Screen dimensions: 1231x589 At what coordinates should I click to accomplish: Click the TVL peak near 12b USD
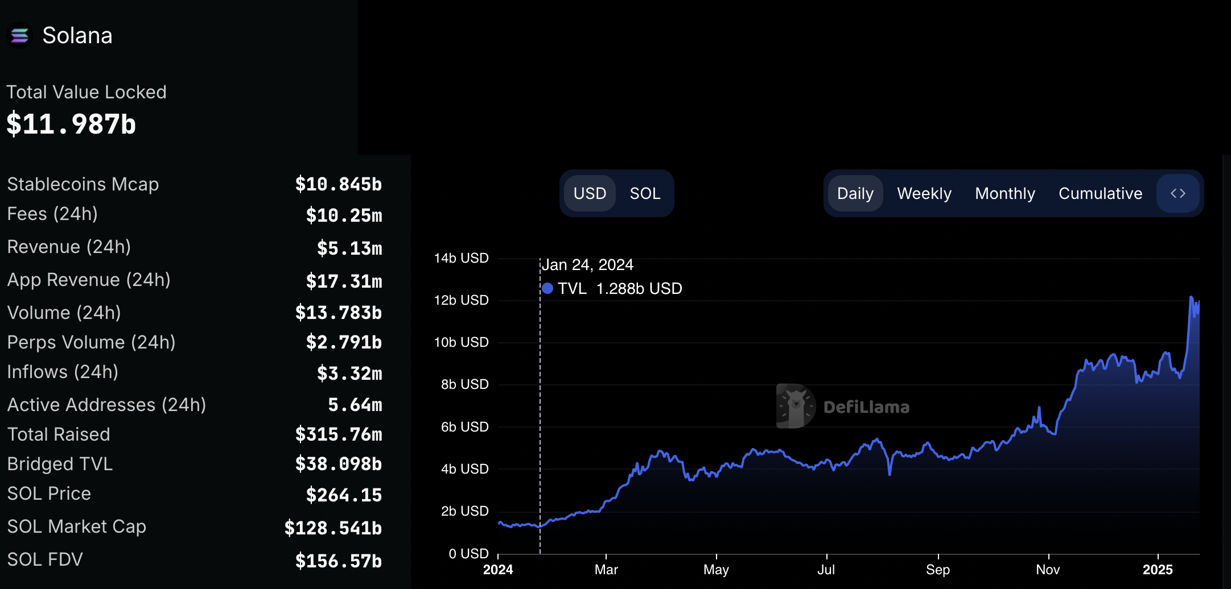(x=1191, y=297)
